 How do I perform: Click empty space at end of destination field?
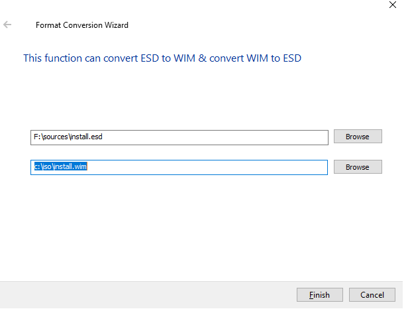point(208,167)
